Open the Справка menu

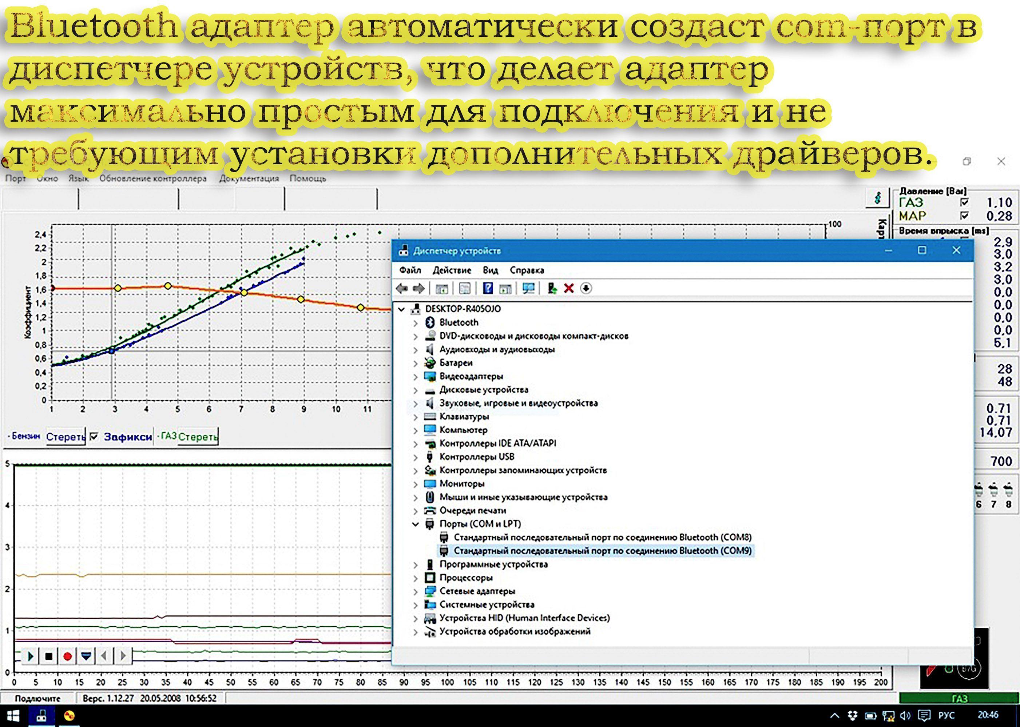(527, 270)
